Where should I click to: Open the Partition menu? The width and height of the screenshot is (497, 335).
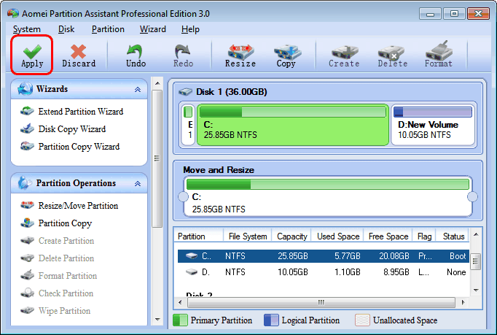108,29
